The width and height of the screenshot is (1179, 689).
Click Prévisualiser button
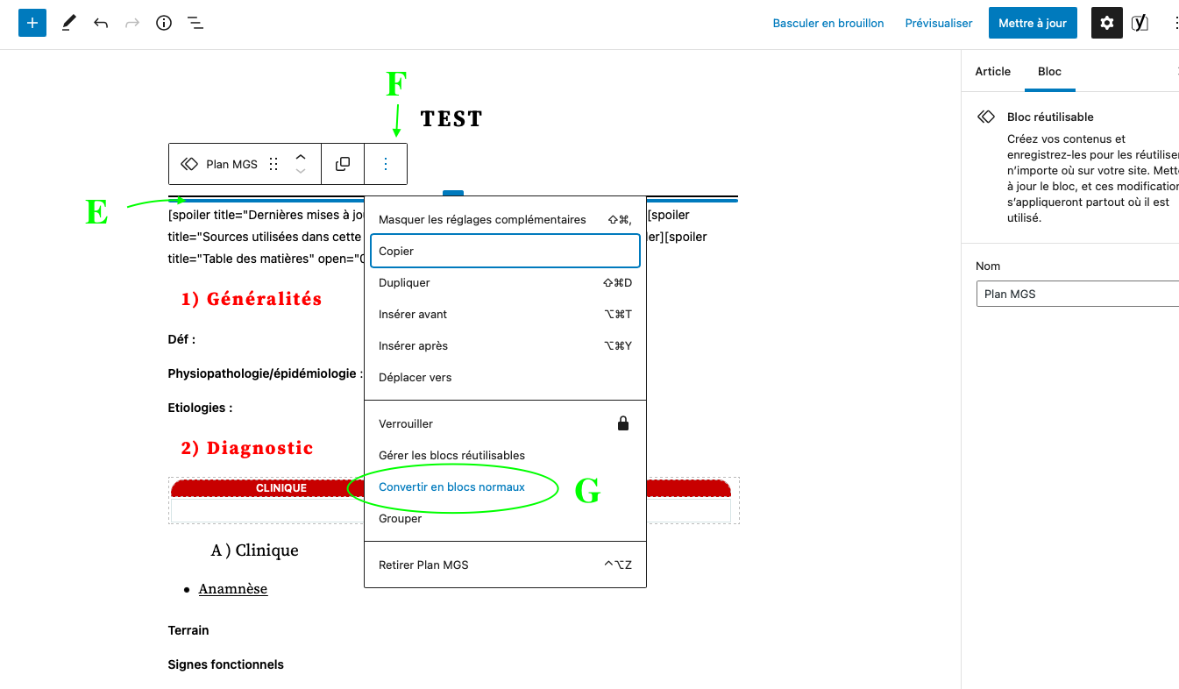[939, 23]
